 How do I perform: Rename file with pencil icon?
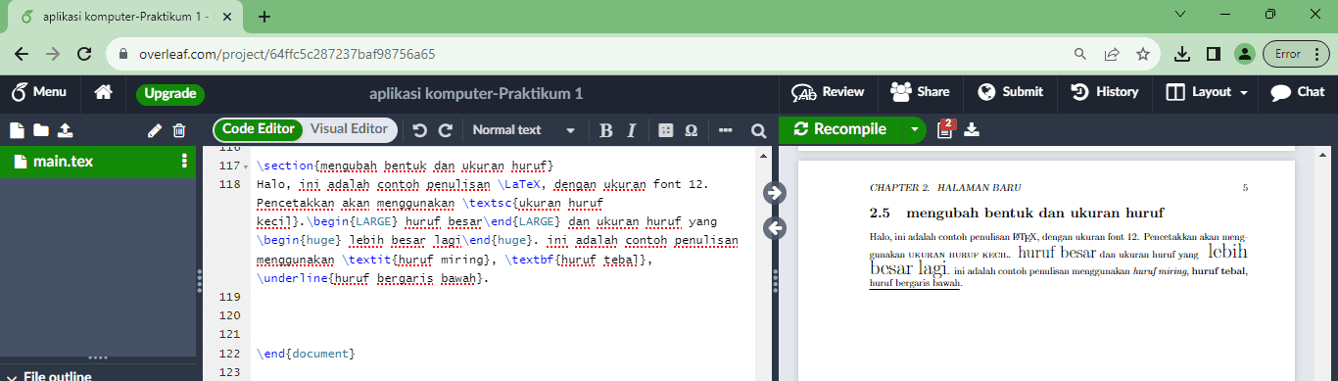tap(154, 130)
